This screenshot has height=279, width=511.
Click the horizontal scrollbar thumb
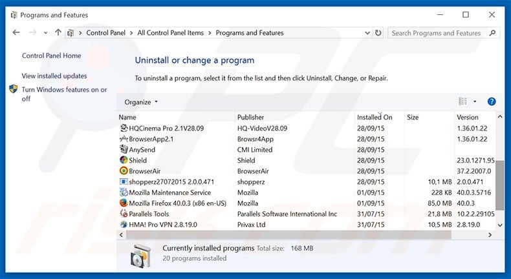pos(288,234)
